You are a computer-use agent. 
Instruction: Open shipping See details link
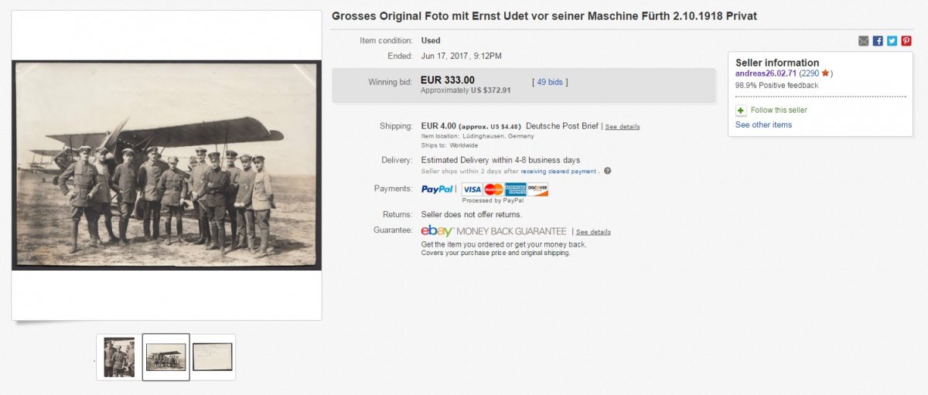coord(623,127)
